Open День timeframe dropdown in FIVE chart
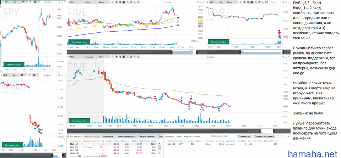Screen dimensions: 341x158 pos(91,2)
